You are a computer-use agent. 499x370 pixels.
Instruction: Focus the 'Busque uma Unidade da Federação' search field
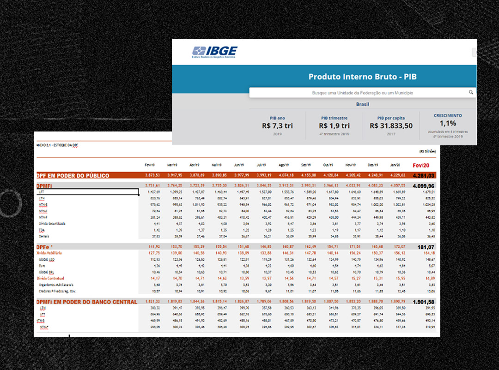363,93
